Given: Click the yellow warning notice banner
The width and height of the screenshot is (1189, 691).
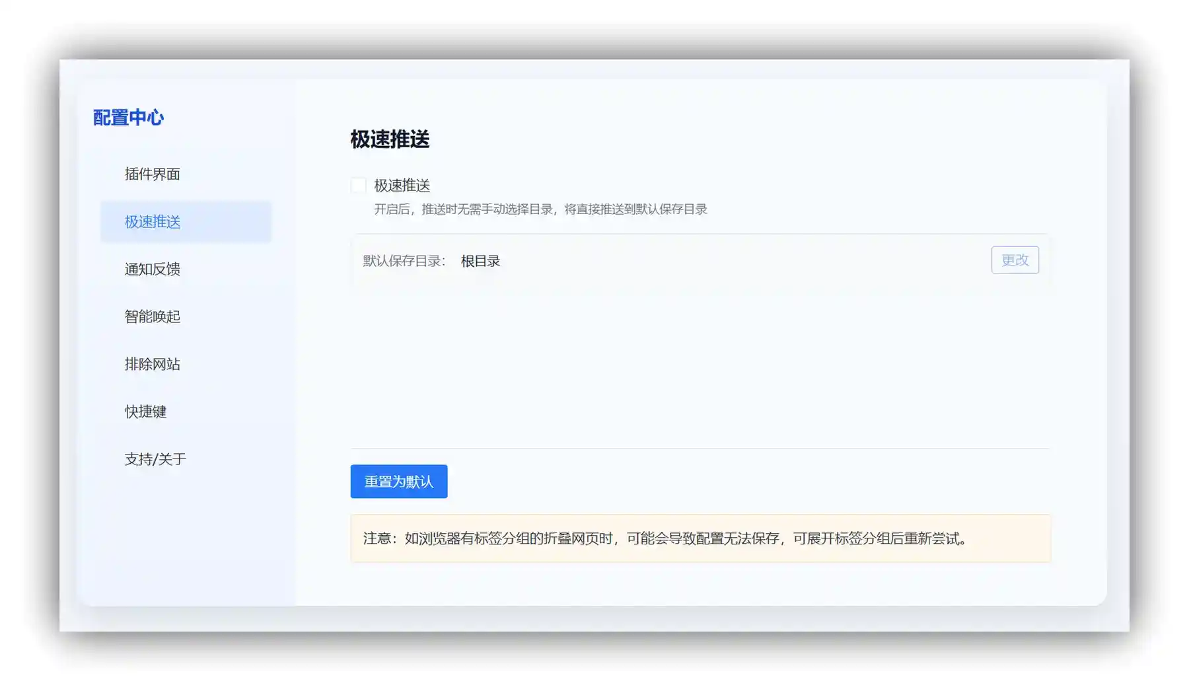Looking at the screenshot, I should tap(700, 539).
